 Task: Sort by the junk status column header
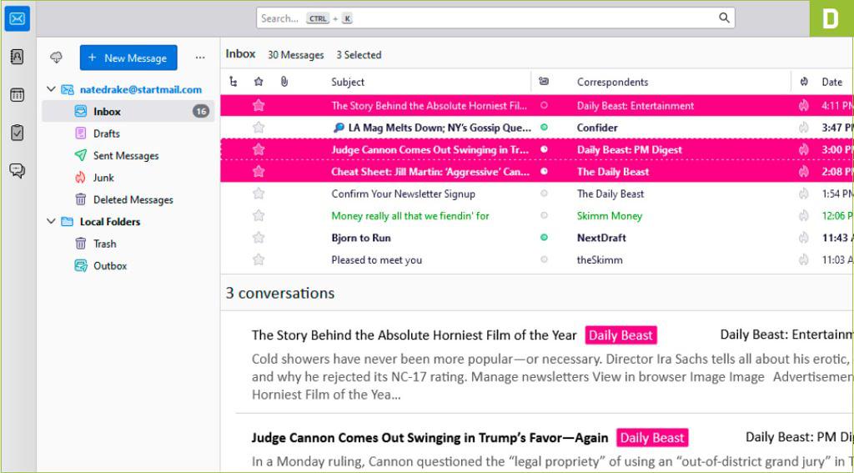[x=804, y=82]
